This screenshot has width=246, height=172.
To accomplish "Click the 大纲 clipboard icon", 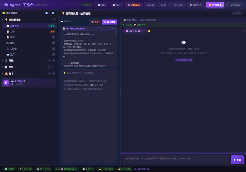I will [x=8, y=31].
